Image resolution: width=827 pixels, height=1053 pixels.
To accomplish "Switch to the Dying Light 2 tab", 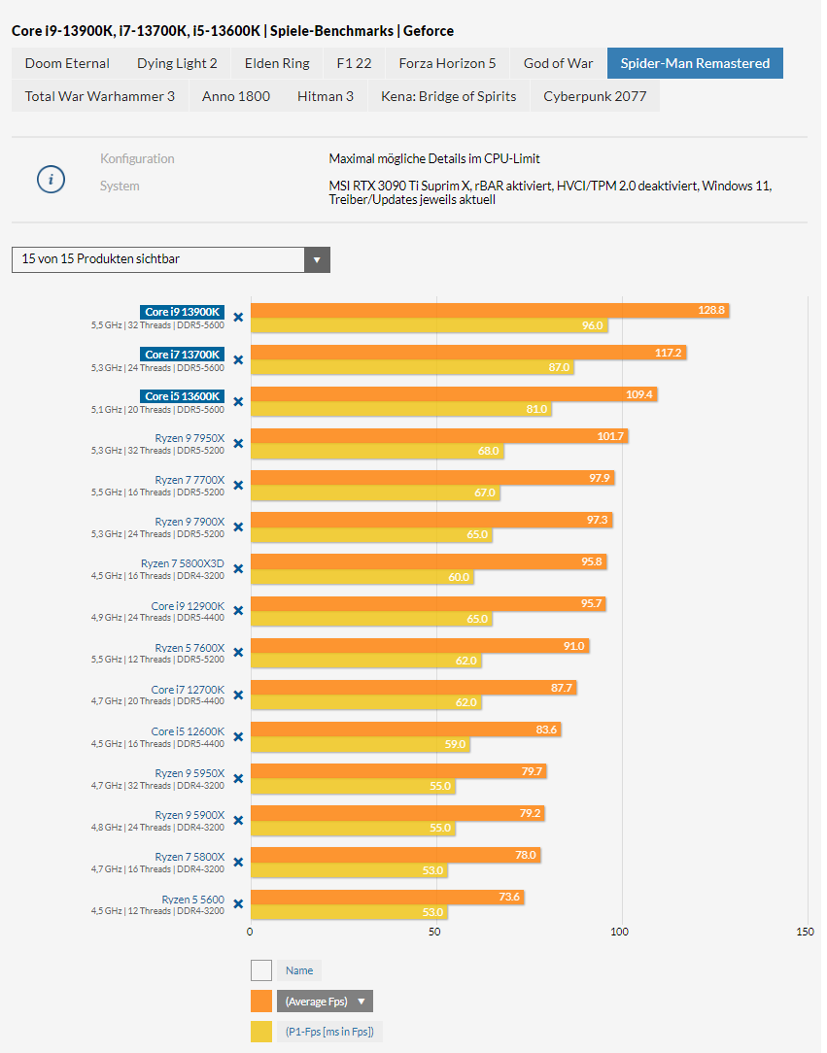I will coord(178,63).
